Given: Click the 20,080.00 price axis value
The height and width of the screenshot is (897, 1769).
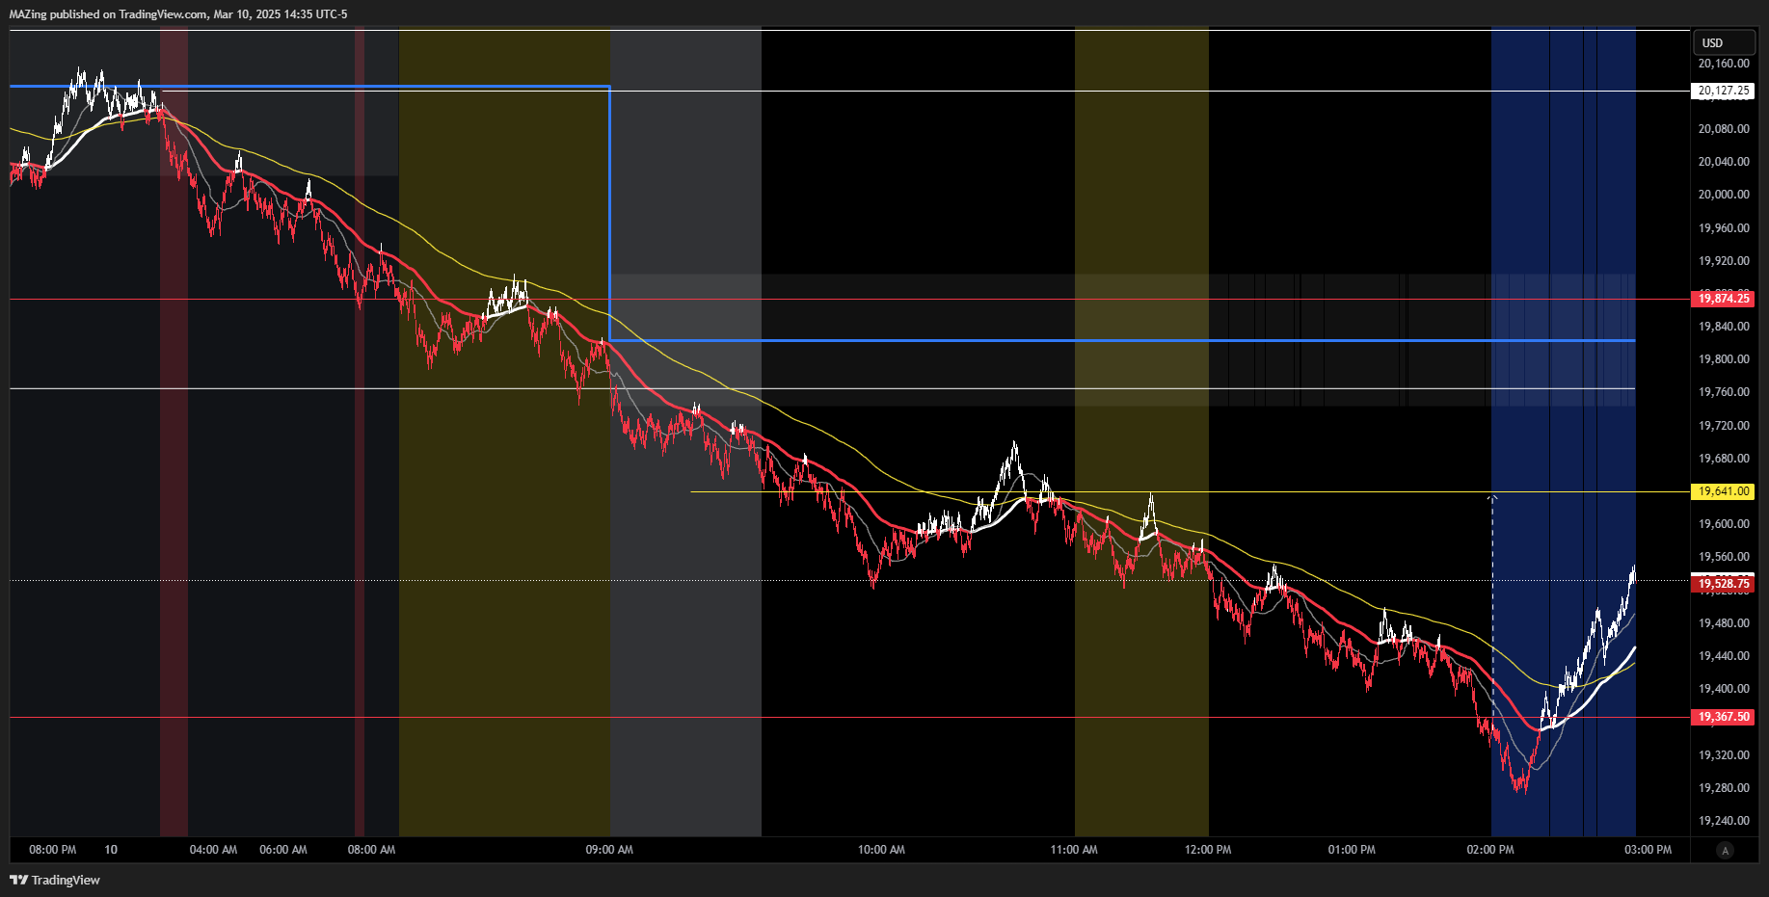Looking at the screenshot, I should tap(1724, 129).
